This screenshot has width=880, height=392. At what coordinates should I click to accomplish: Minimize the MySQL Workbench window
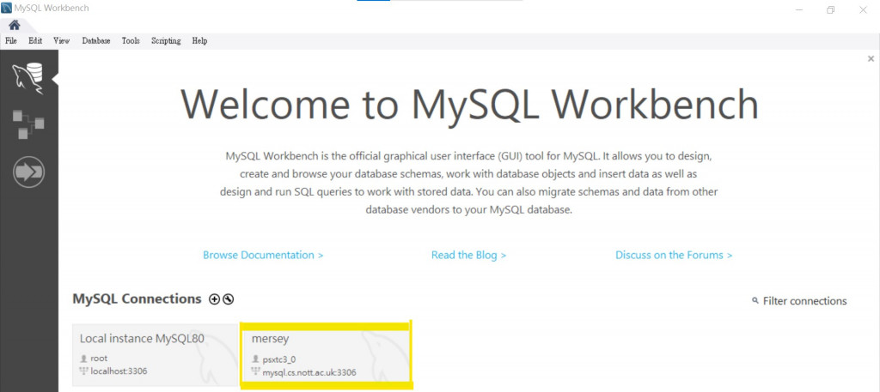(799, 9)
